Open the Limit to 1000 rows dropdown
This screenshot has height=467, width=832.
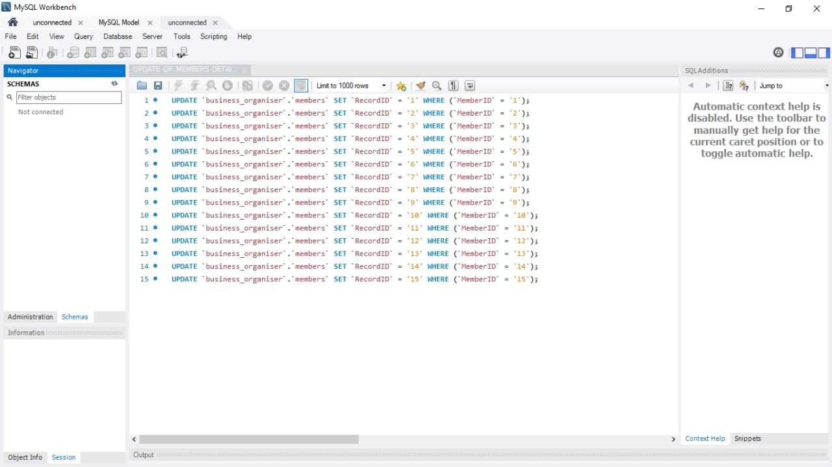click(x=383, y=85)
